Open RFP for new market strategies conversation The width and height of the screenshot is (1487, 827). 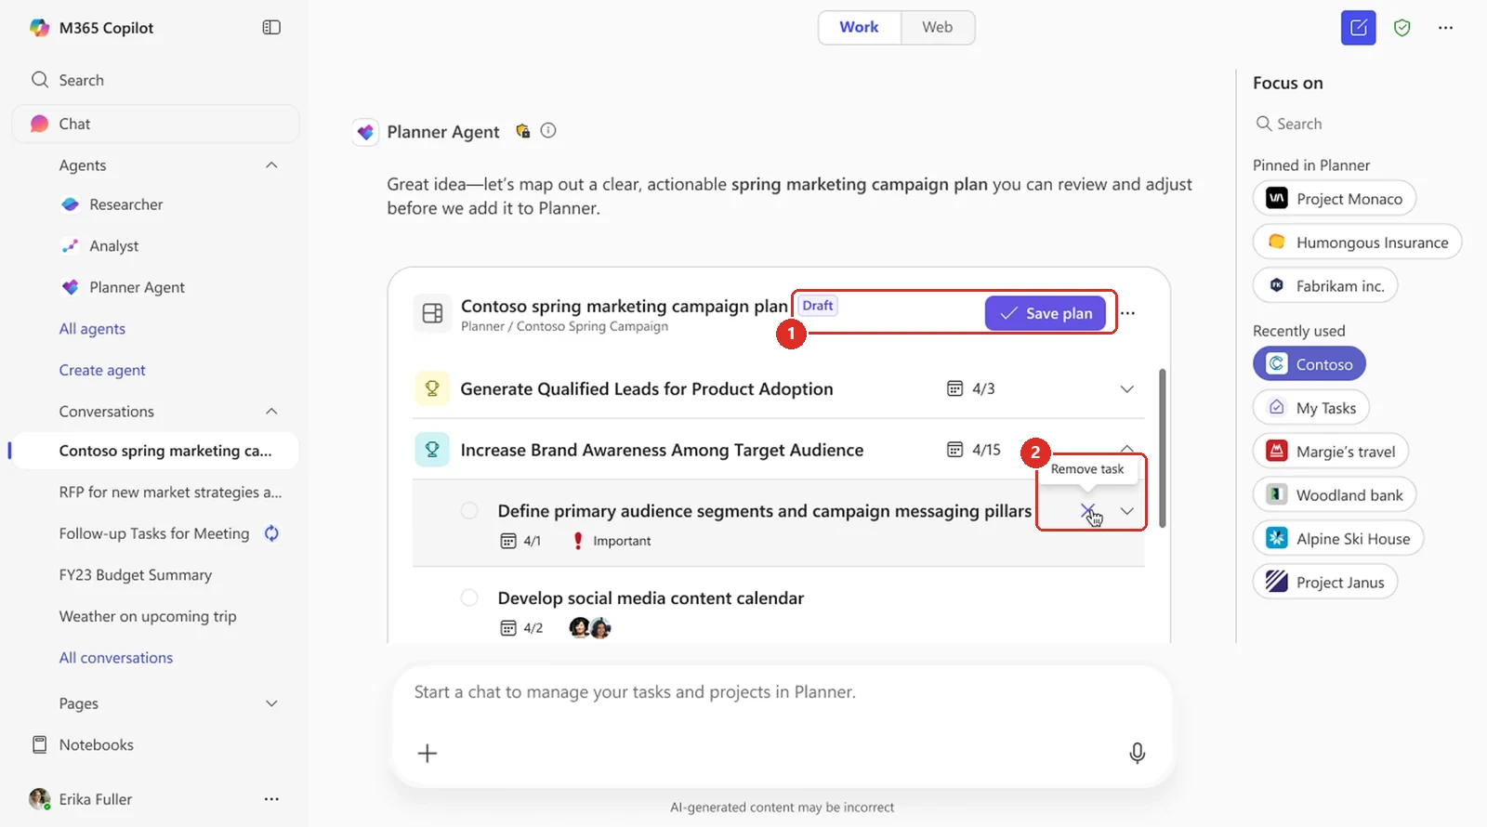[x=170, y=492]
